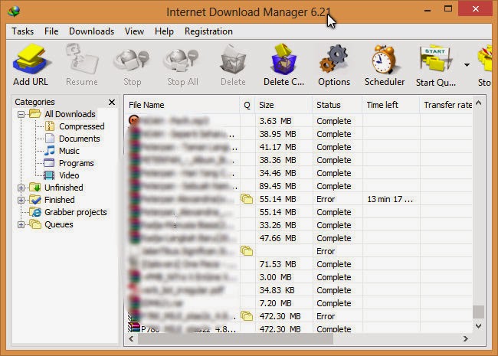Image resolution: width=498 pixels, height=356 pixels.
Task: Select the Finished category
Action: pyautogui.click(x=60, y=201)
